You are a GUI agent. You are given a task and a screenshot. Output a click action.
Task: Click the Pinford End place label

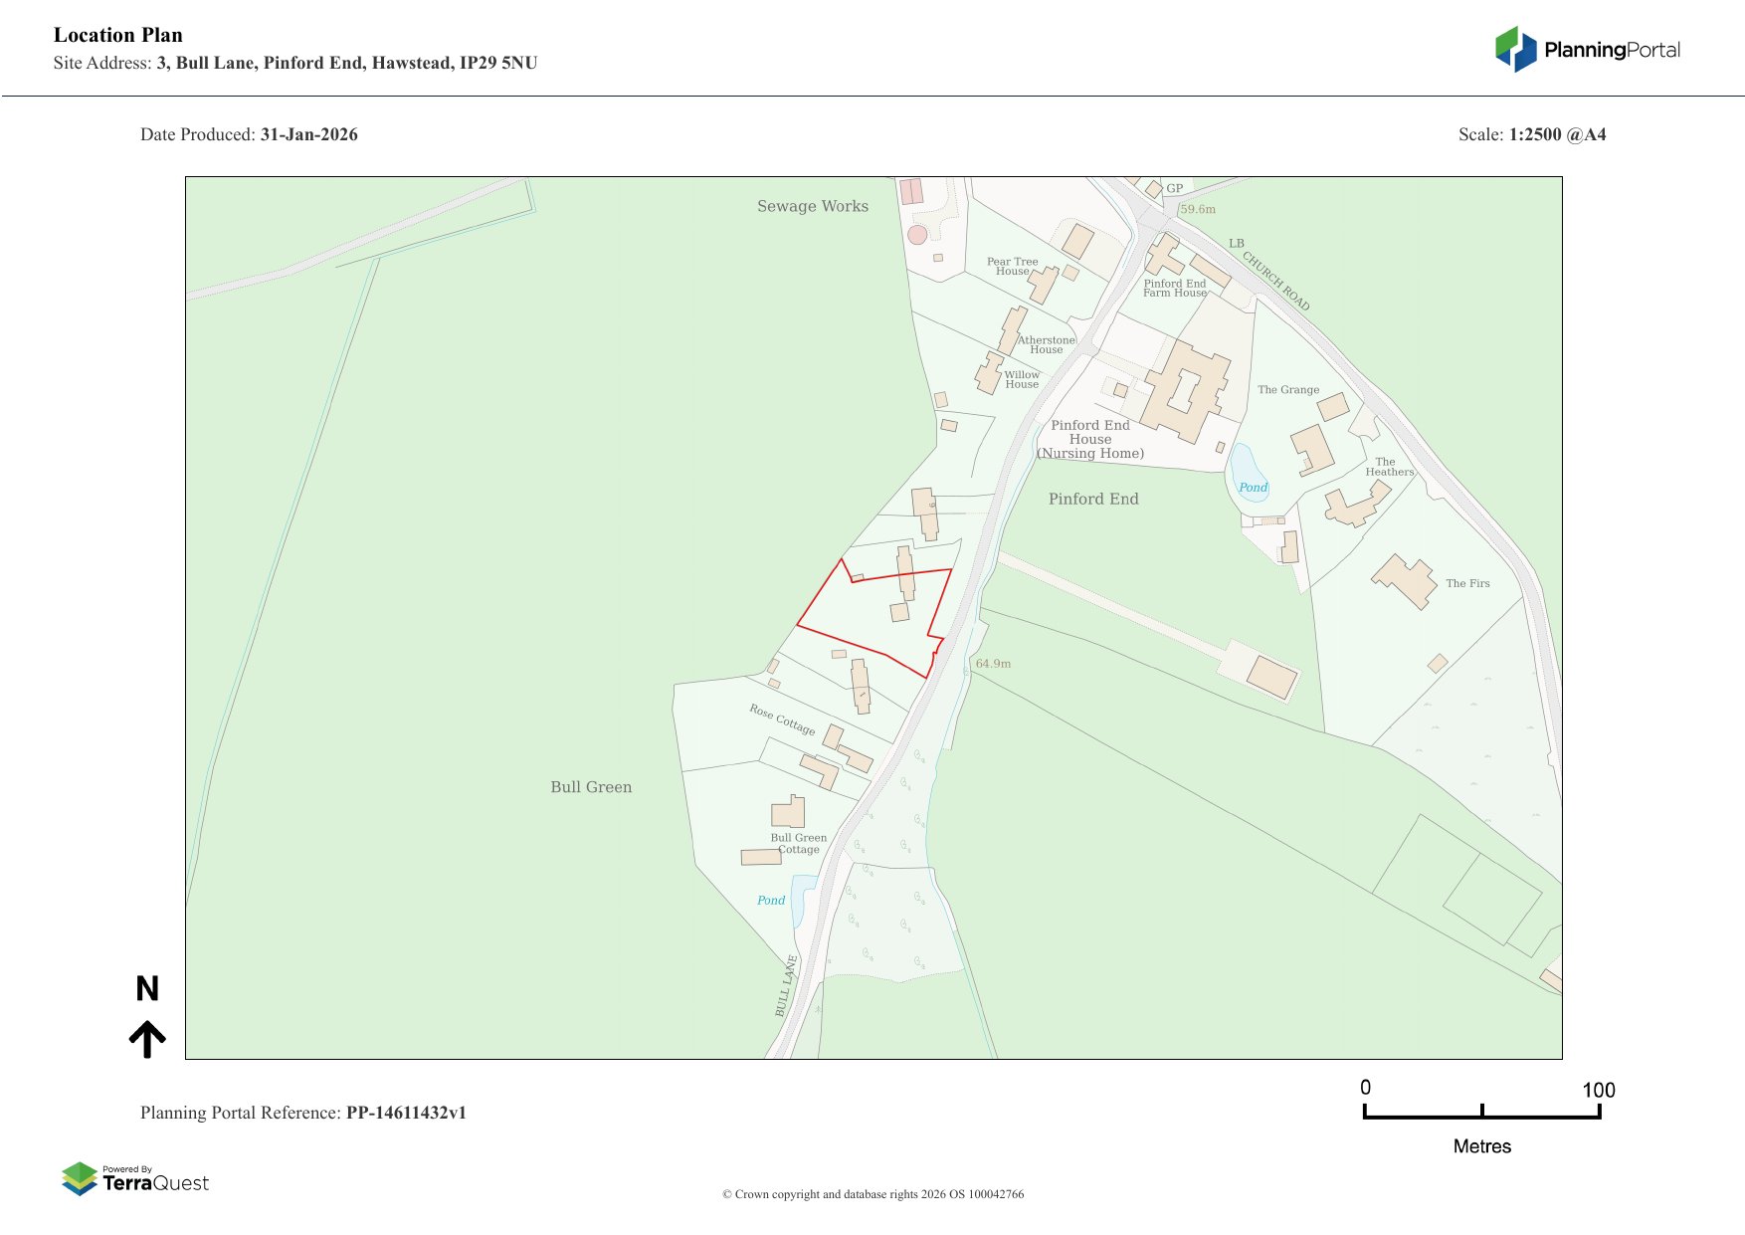pos(1092,499)
